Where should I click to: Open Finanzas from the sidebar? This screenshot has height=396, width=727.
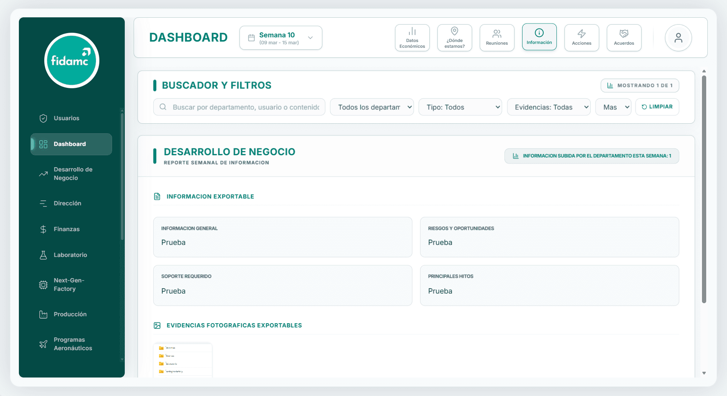[71, 229]
